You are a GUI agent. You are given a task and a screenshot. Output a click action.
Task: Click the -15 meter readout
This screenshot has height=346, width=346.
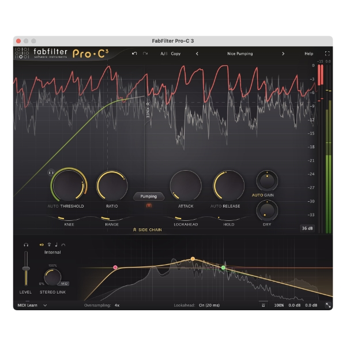pyautogui.click(x=320, y=62)
